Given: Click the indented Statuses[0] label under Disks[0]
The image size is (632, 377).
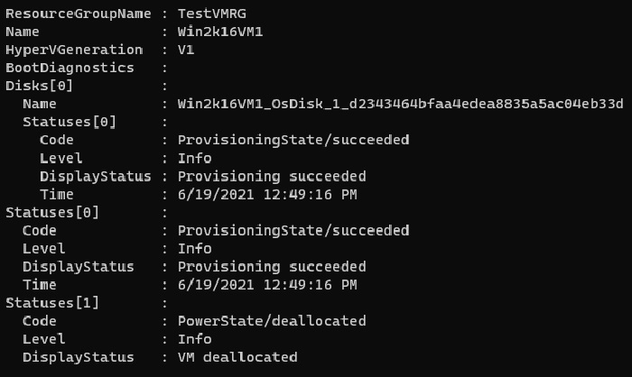Looking at the screenshot, I should (x=70, y=122).
